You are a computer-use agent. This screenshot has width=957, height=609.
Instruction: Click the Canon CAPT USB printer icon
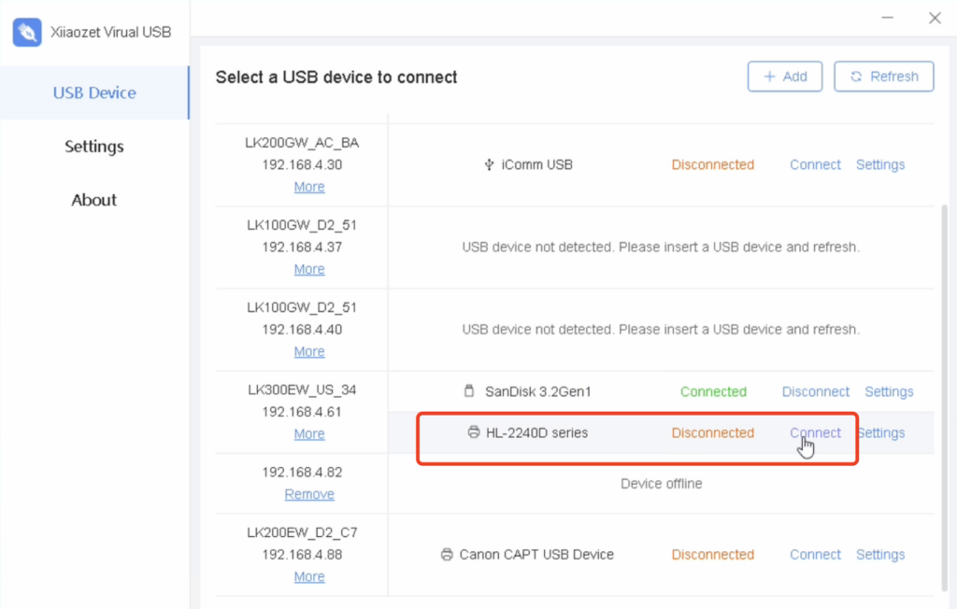447,555
